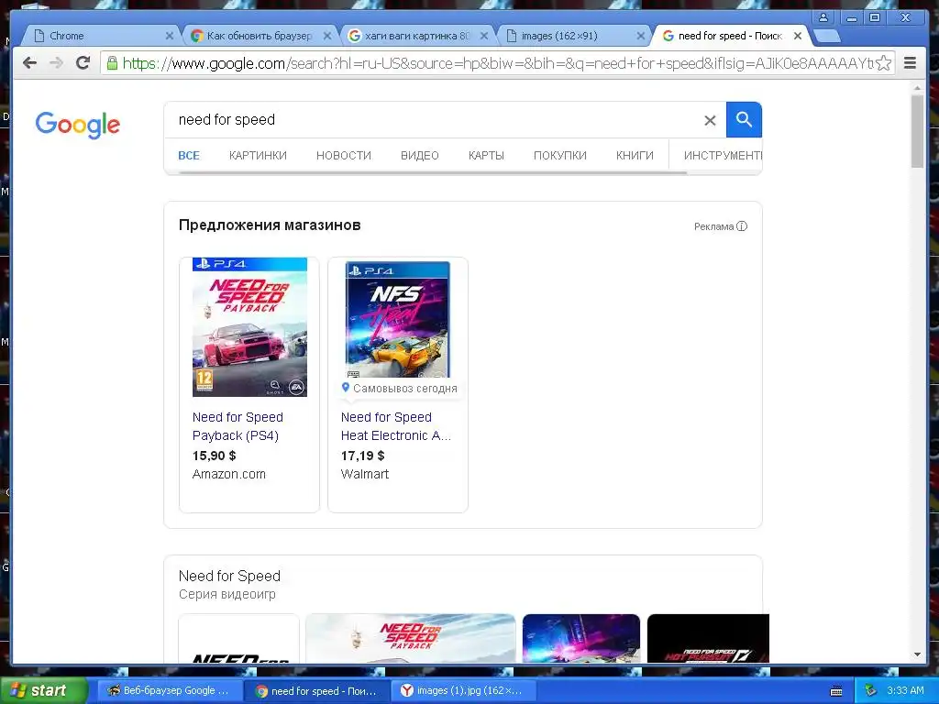Switch to 'Как обновить браузер' tab
The width and height of the screenshot is (939, 704).
258,36
